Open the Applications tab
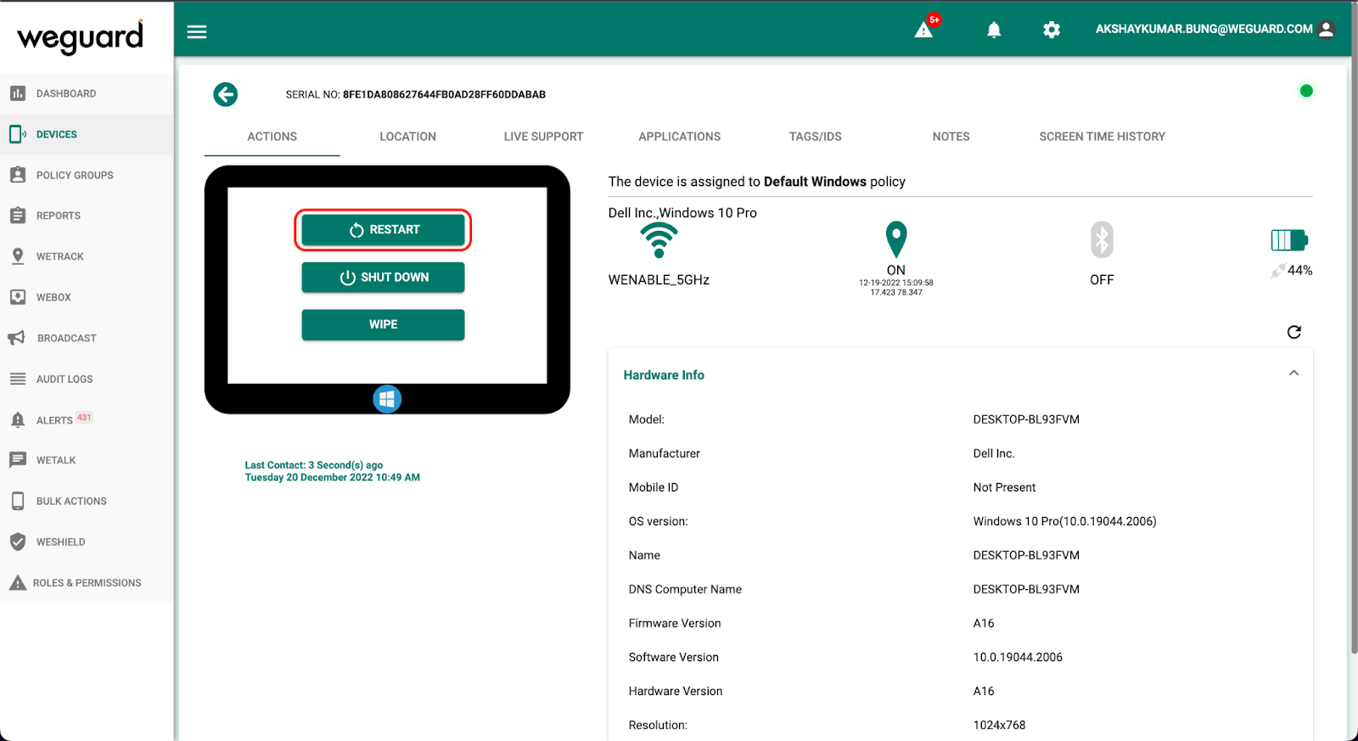This screenshot has width=1358, height=741. point(680,137)
